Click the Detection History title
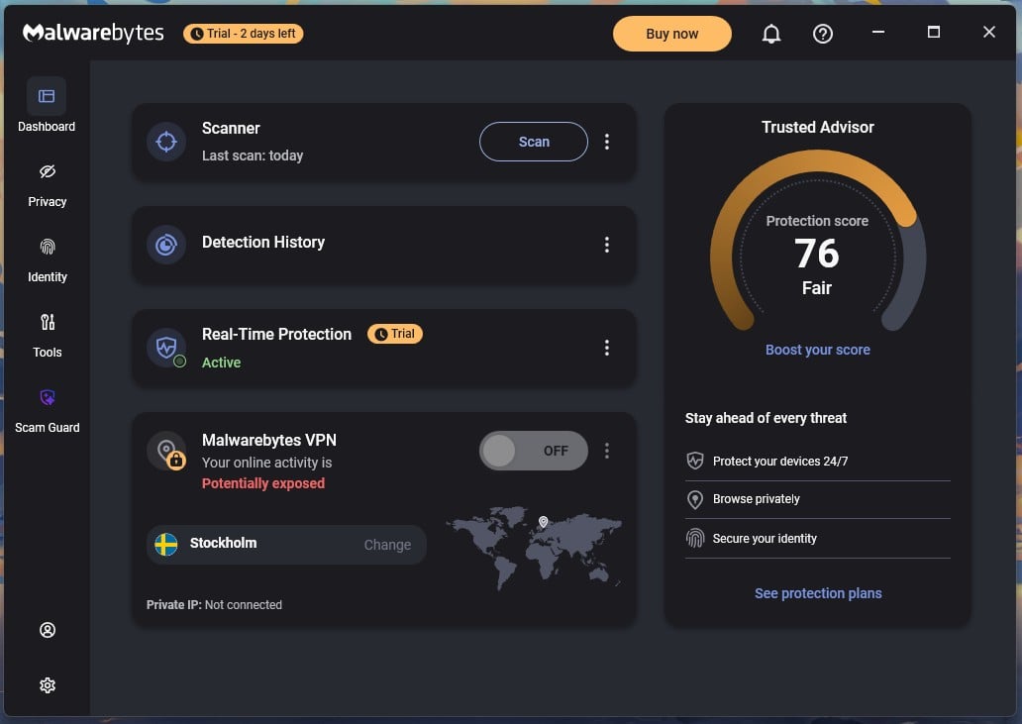The width and height of the screenshot is (1022, 724). (263, 243)
